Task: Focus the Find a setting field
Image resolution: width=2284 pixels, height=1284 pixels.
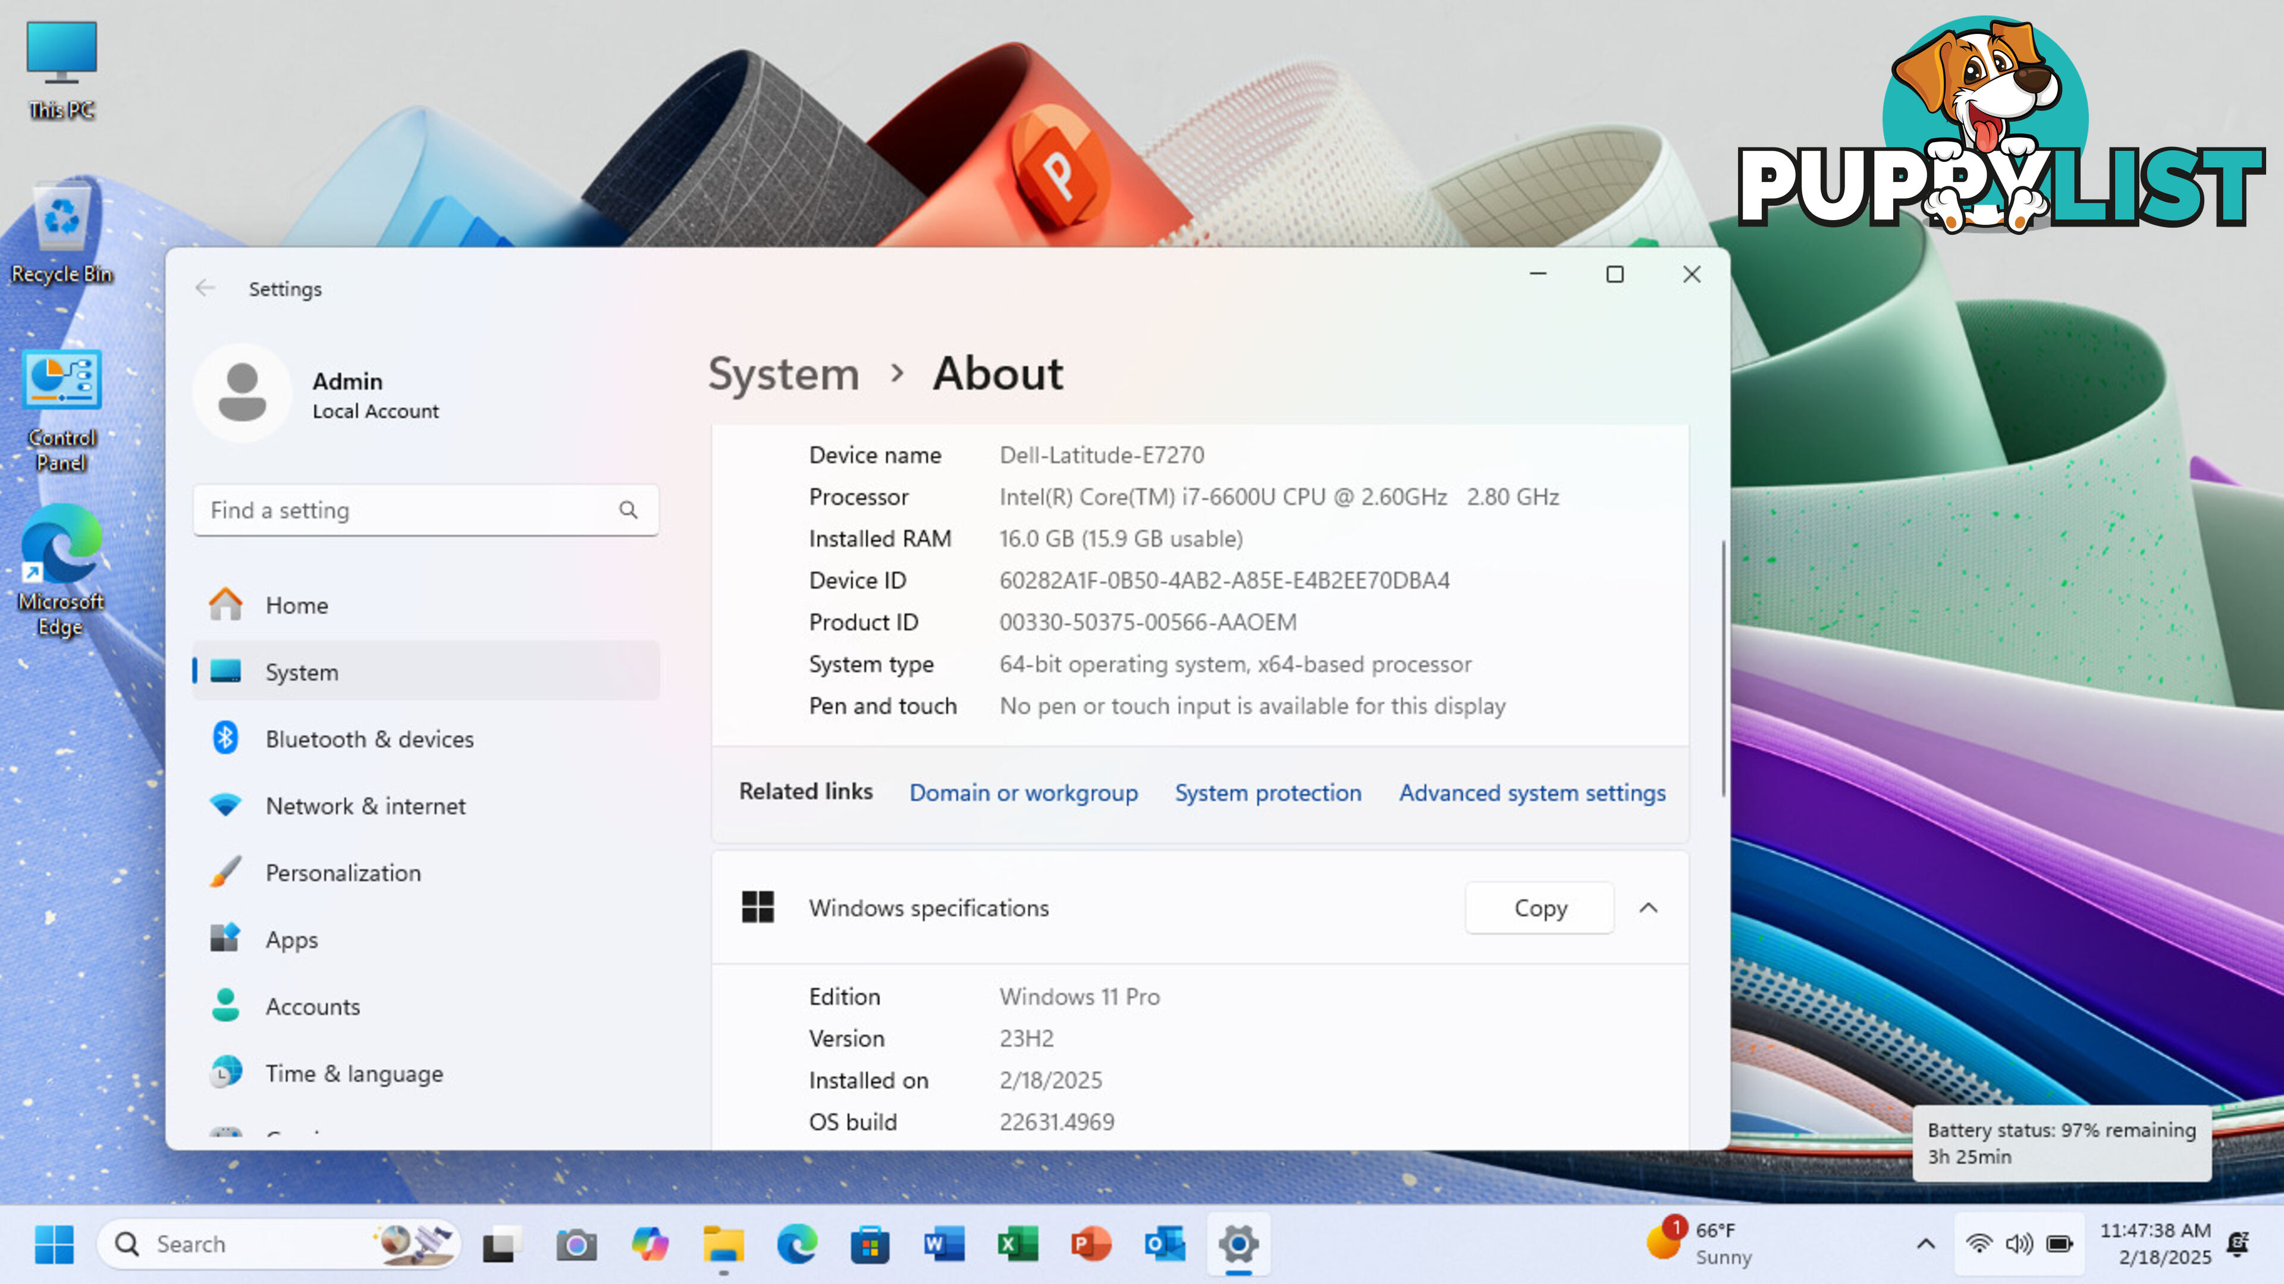Action: (x=426, y=510)
